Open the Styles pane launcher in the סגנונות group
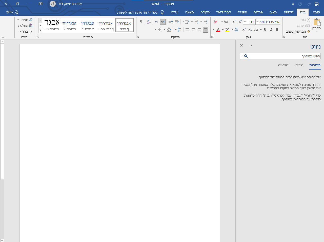Screen dimensions: 324x242 38,37
